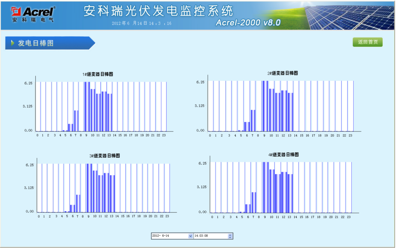Click the solar panel banner image
The height and width of the screenshot is (248, 396).
point(349,15)
